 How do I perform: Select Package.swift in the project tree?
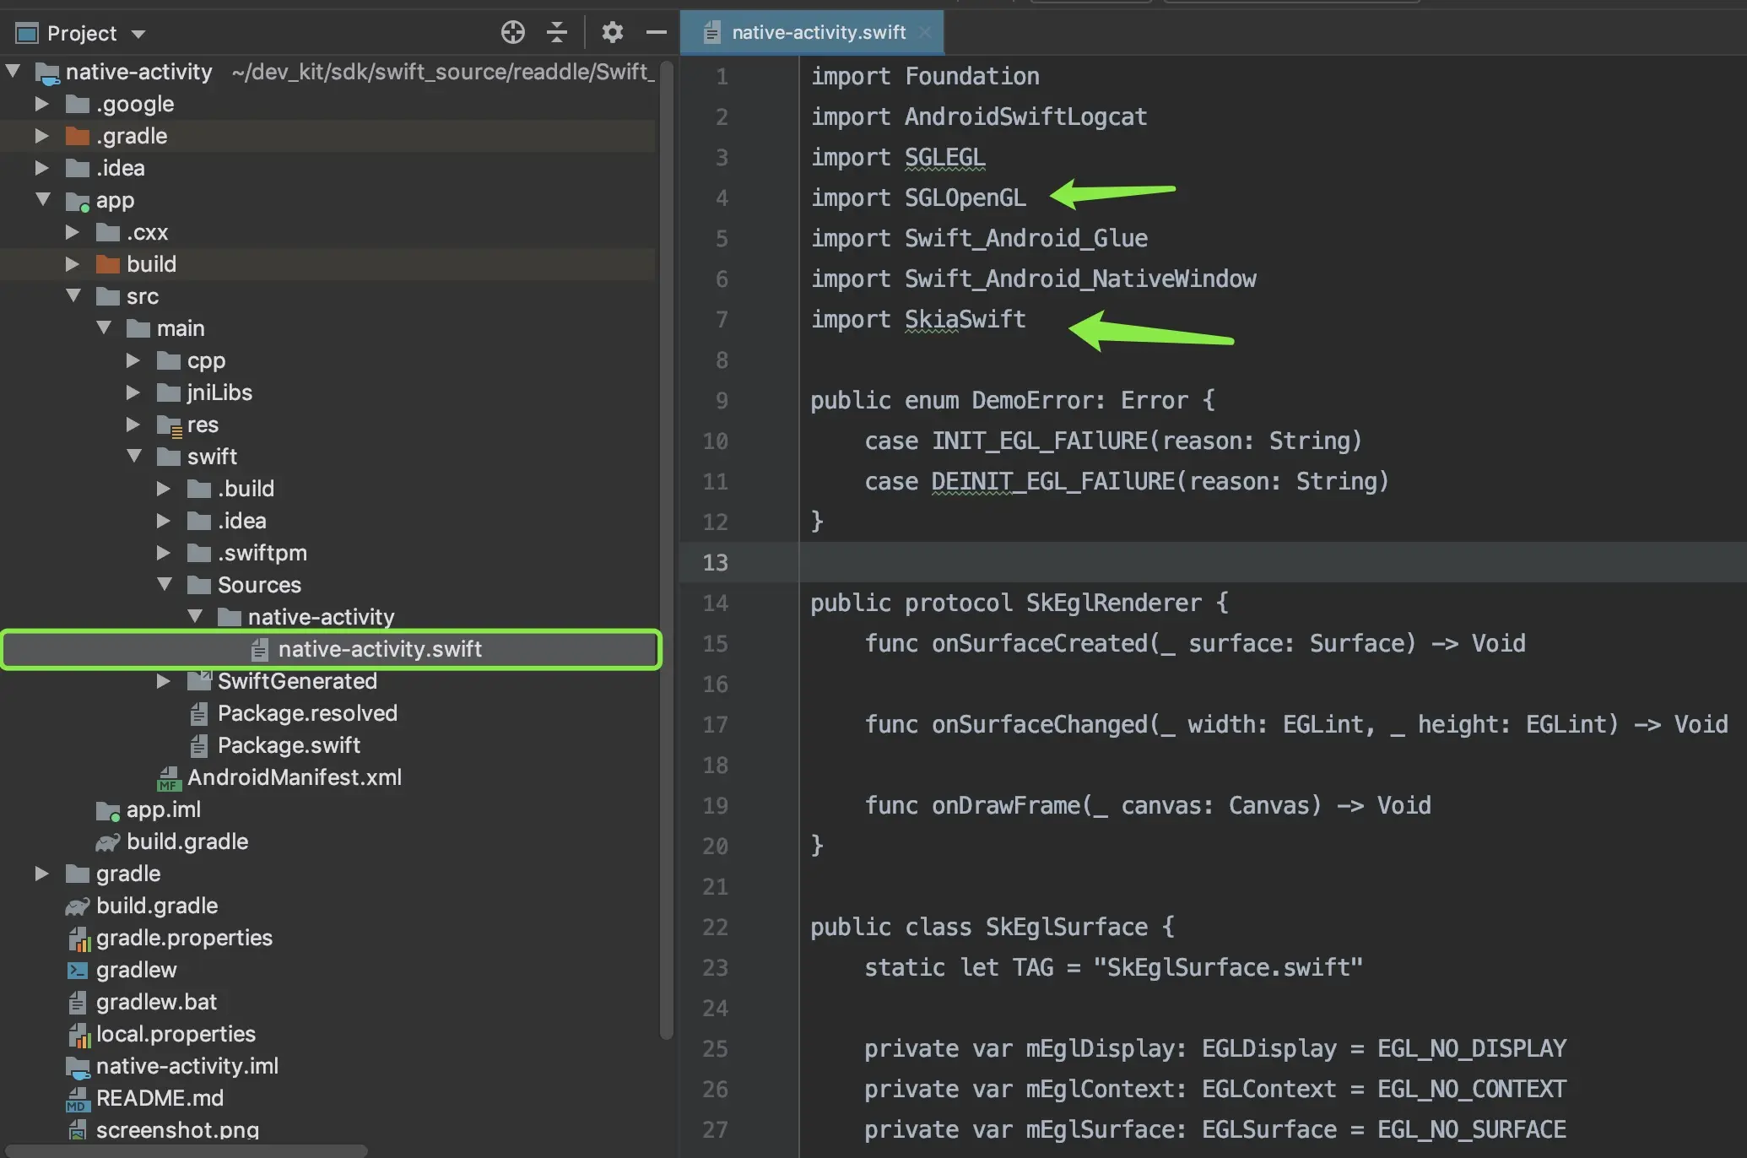pos(289,745)
